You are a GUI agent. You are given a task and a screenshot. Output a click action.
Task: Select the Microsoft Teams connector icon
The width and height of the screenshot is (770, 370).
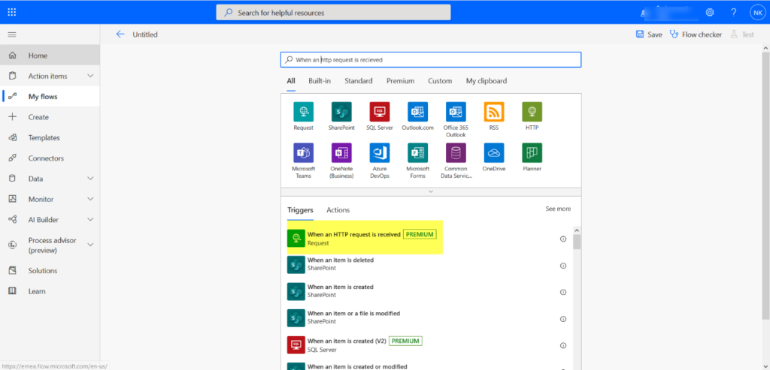click(304, 153)
